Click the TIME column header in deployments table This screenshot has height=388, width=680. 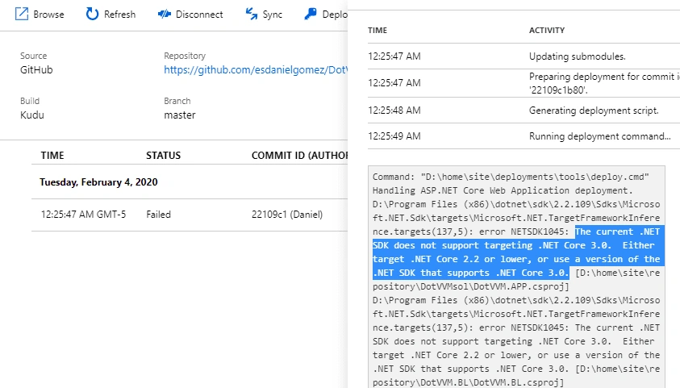52,155
